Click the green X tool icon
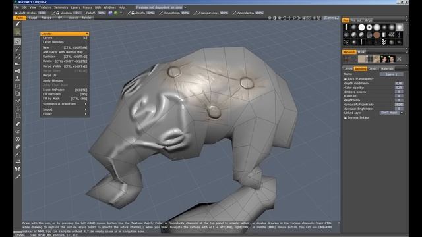 (x=18, y=32)
